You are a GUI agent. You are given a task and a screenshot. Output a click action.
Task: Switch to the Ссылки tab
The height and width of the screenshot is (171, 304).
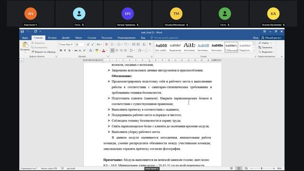coord(92,38)
